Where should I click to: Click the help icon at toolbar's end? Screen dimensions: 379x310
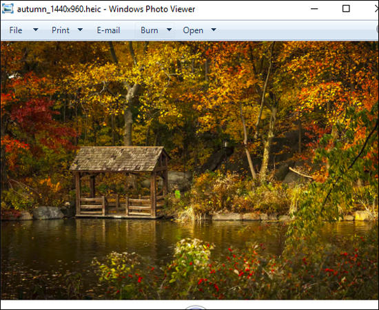click(x=378, y=29)
